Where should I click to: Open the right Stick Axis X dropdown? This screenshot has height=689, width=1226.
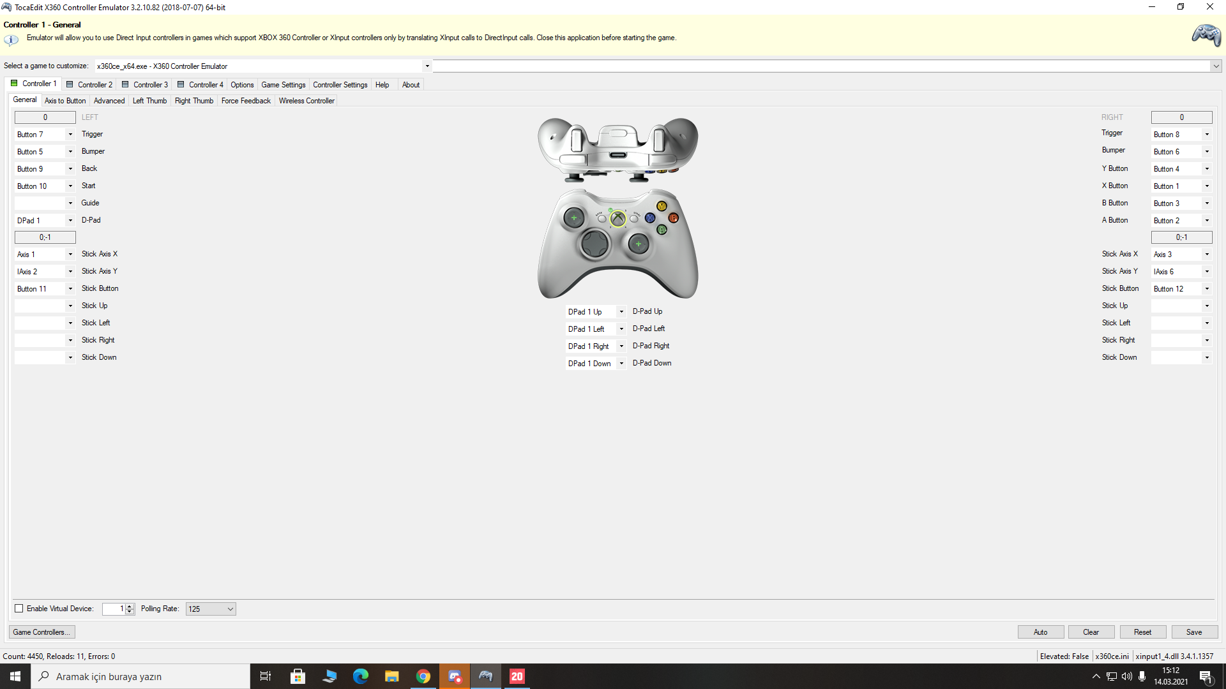1207,255
